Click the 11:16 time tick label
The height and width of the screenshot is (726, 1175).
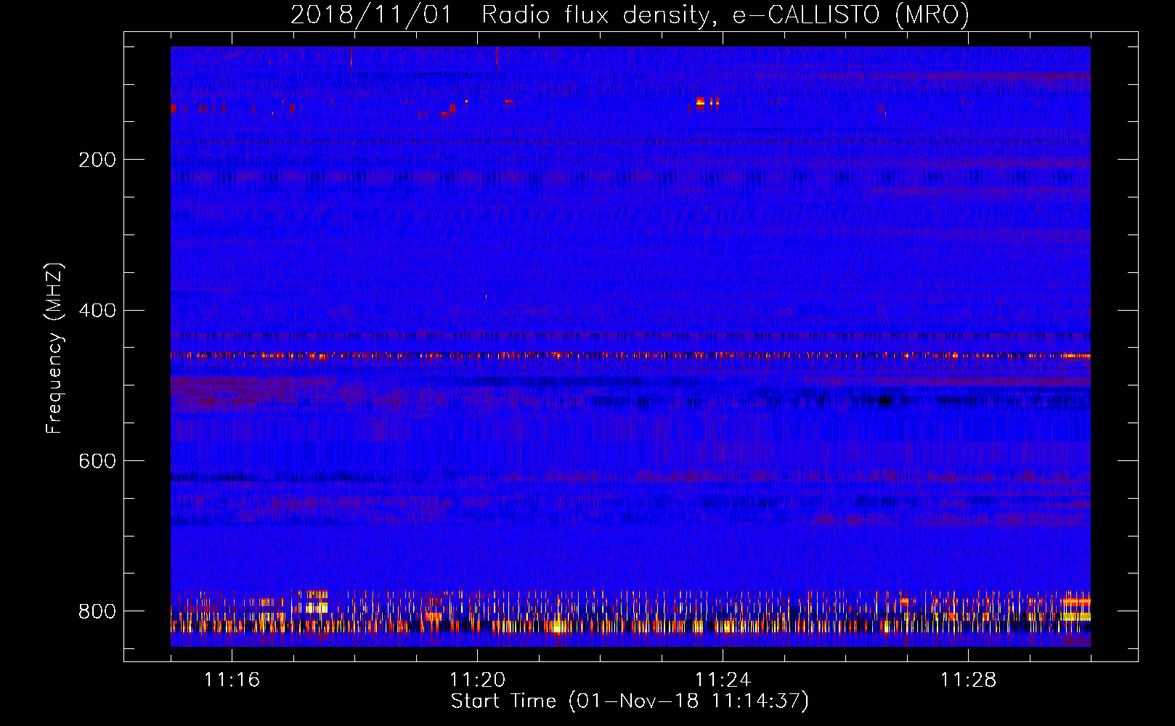coord(232,680)
